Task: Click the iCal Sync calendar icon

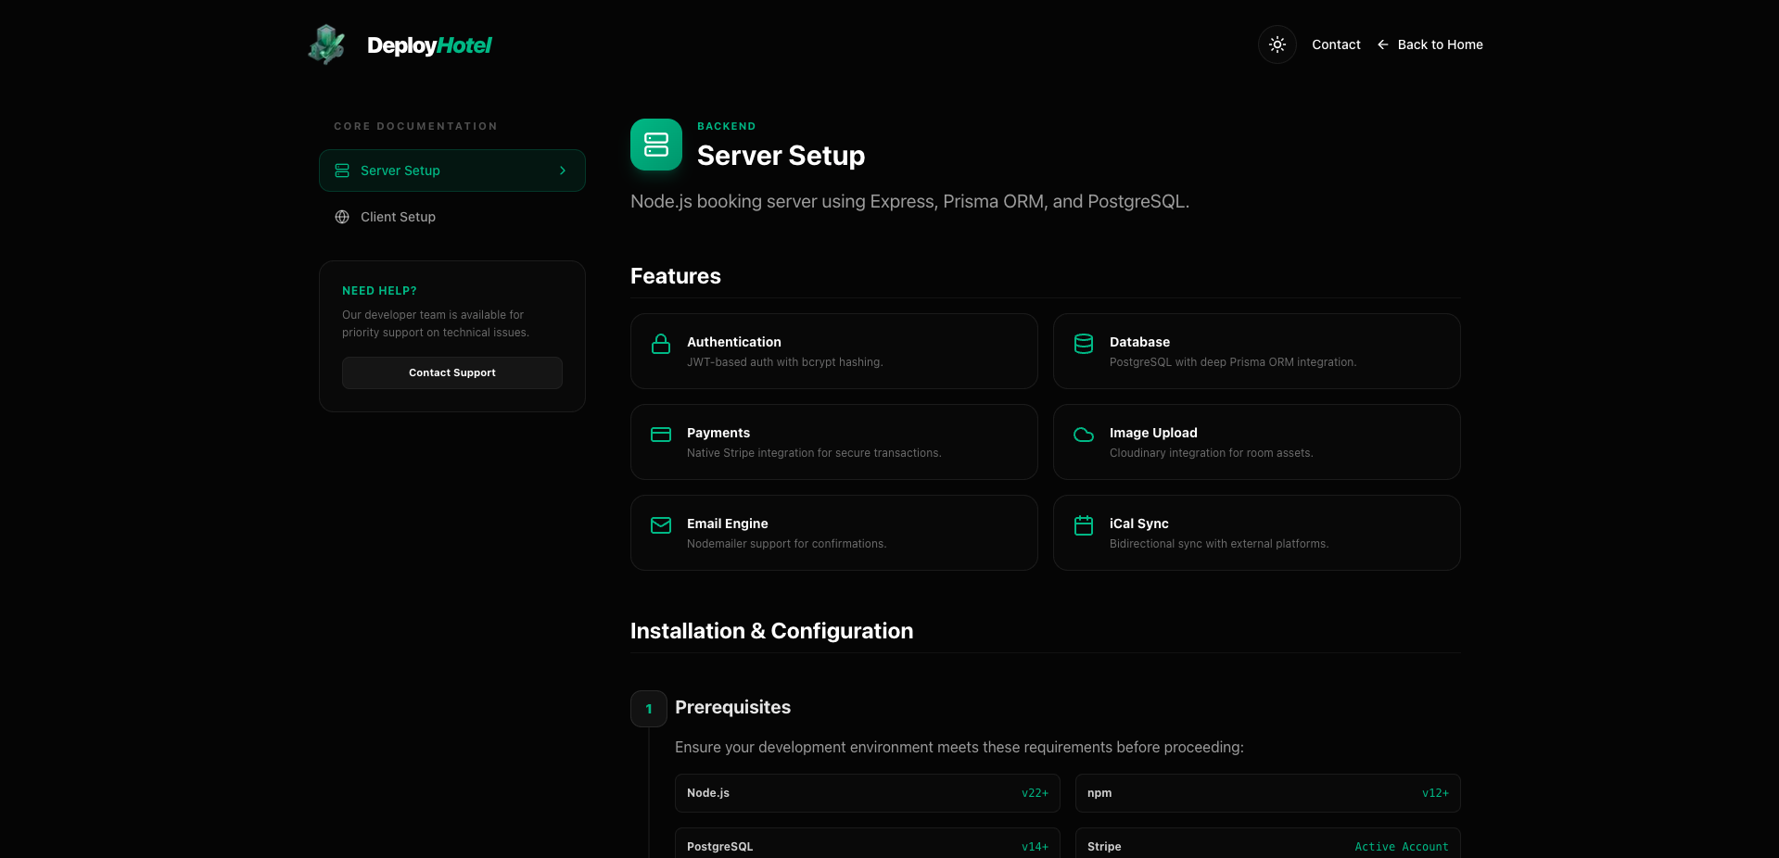Action: coord(1083,525)
